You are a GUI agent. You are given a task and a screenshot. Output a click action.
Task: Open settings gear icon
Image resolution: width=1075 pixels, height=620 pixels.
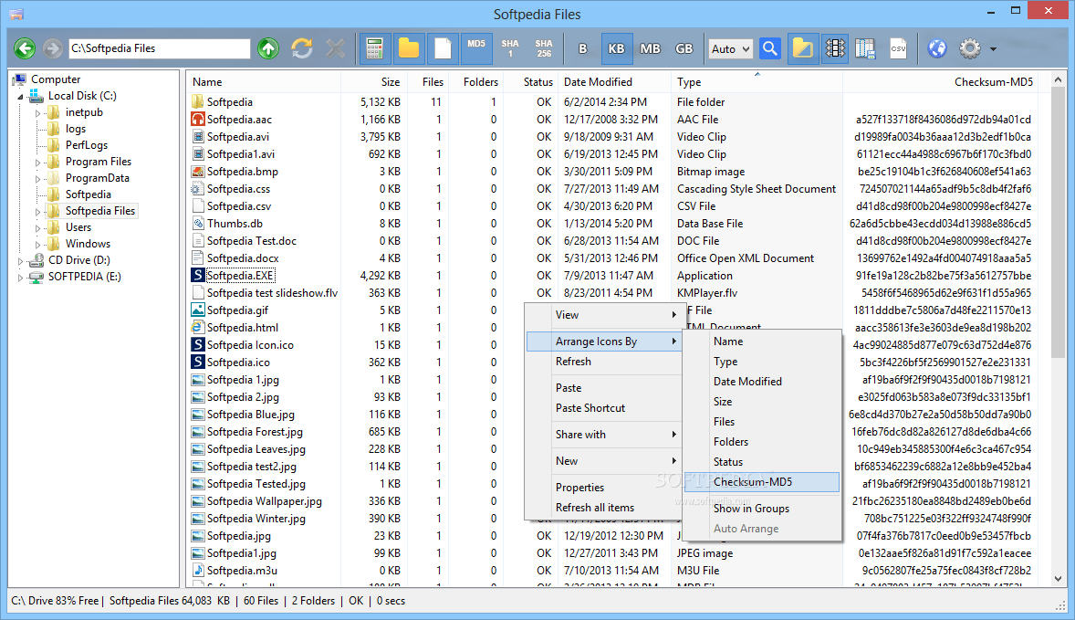970,48
